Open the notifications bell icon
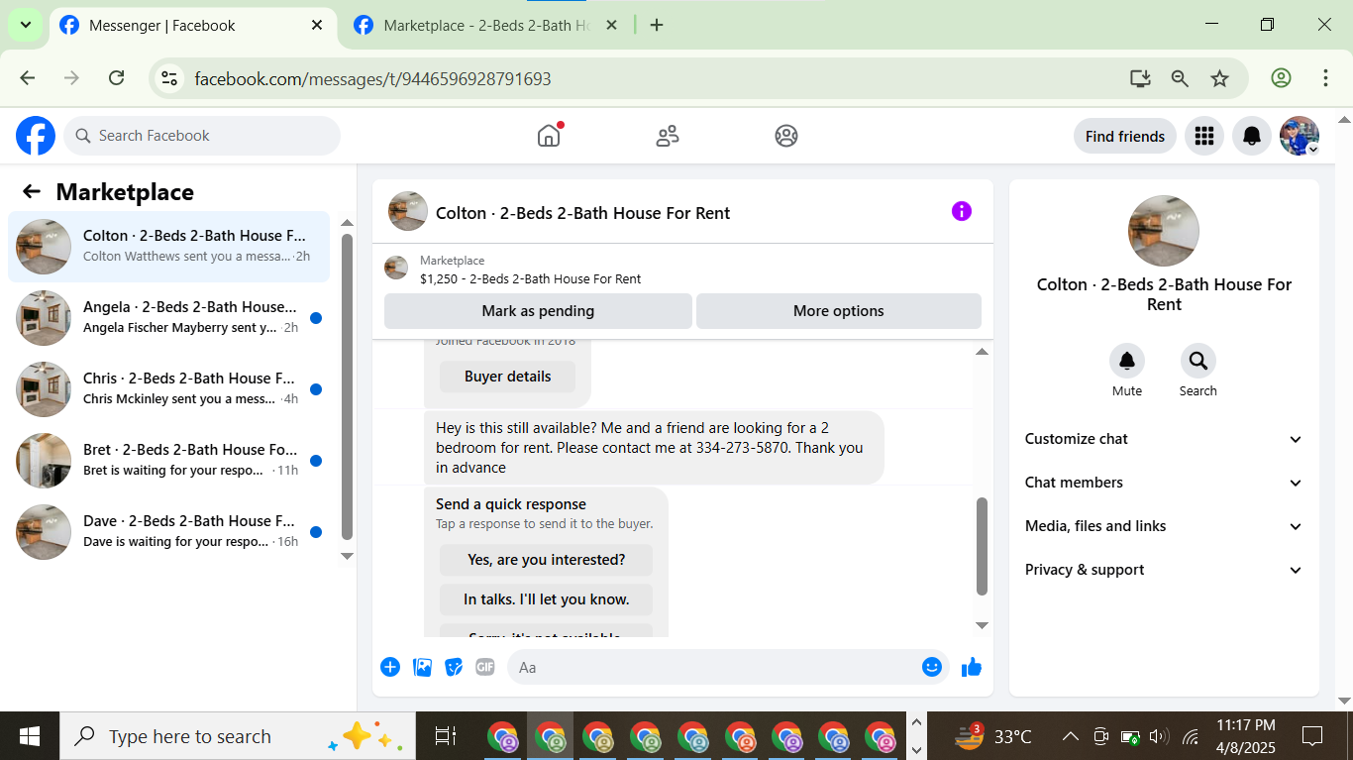Image resolution: width=1353 pixels, height=760 pixels. click(x=1252, y=136)
